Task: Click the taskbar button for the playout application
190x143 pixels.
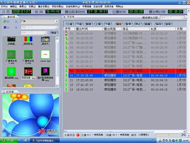Action: point(45,141)
